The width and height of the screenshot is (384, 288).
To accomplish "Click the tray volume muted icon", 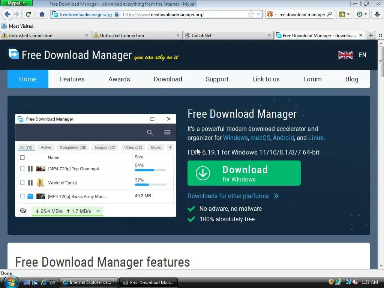I will (355, 282).
